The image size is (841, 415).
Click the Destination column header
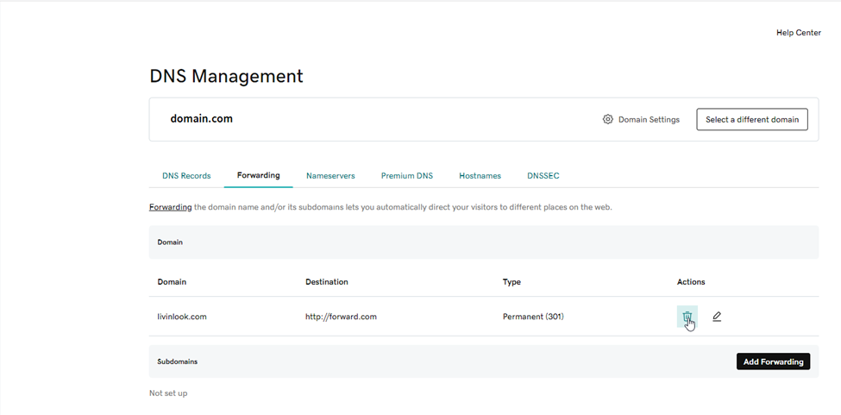pyautogui.click(x=327, y=282)
